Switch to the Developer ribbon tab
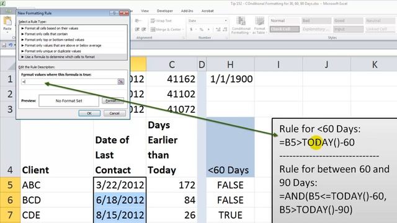 [x=165, y=11]
